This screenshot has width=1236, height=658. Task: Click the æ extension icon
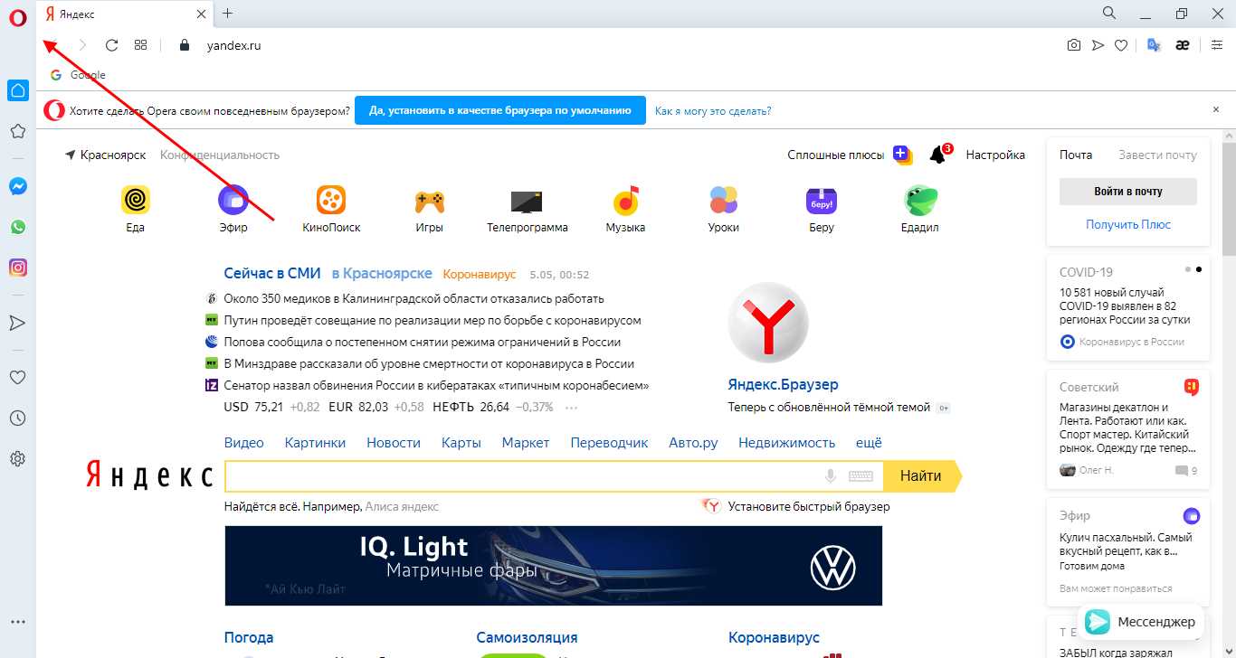pos(1182,45)
